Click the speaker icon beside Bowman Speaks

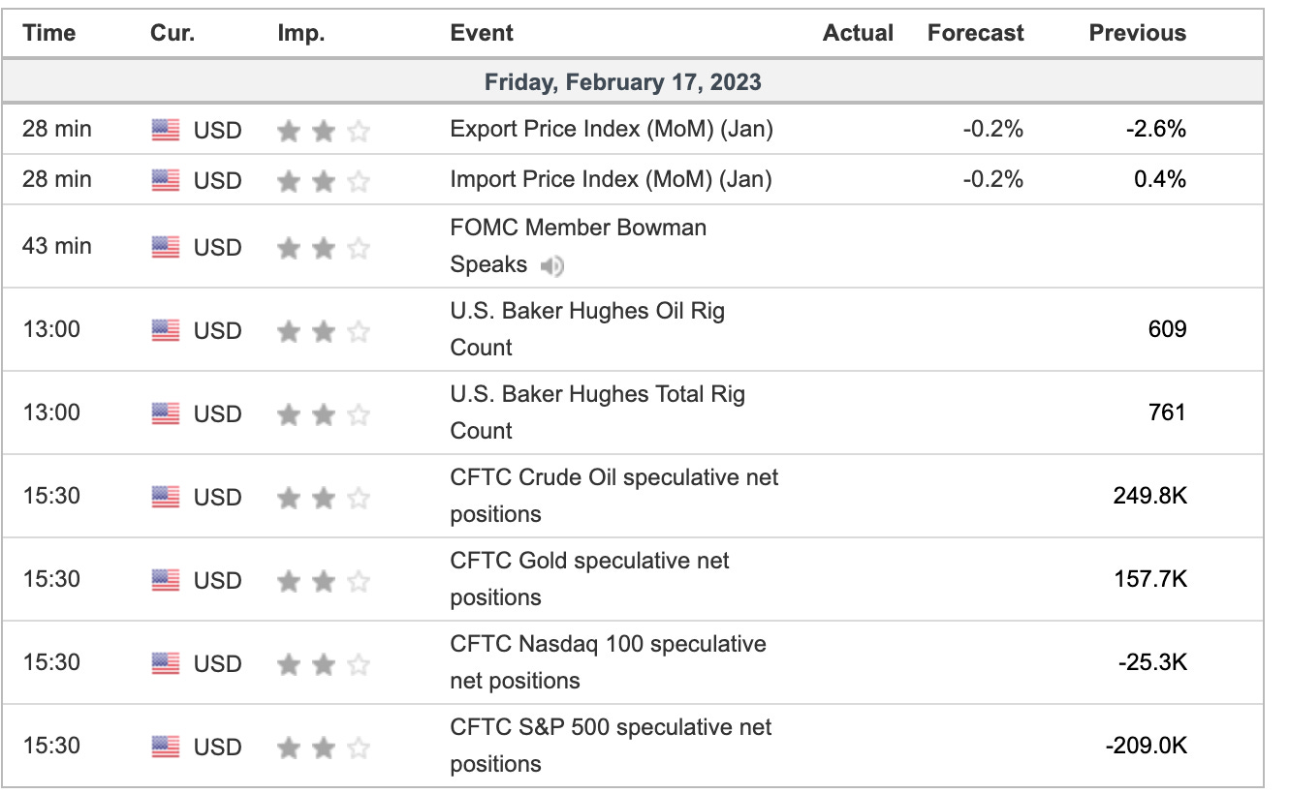[552, 265]
